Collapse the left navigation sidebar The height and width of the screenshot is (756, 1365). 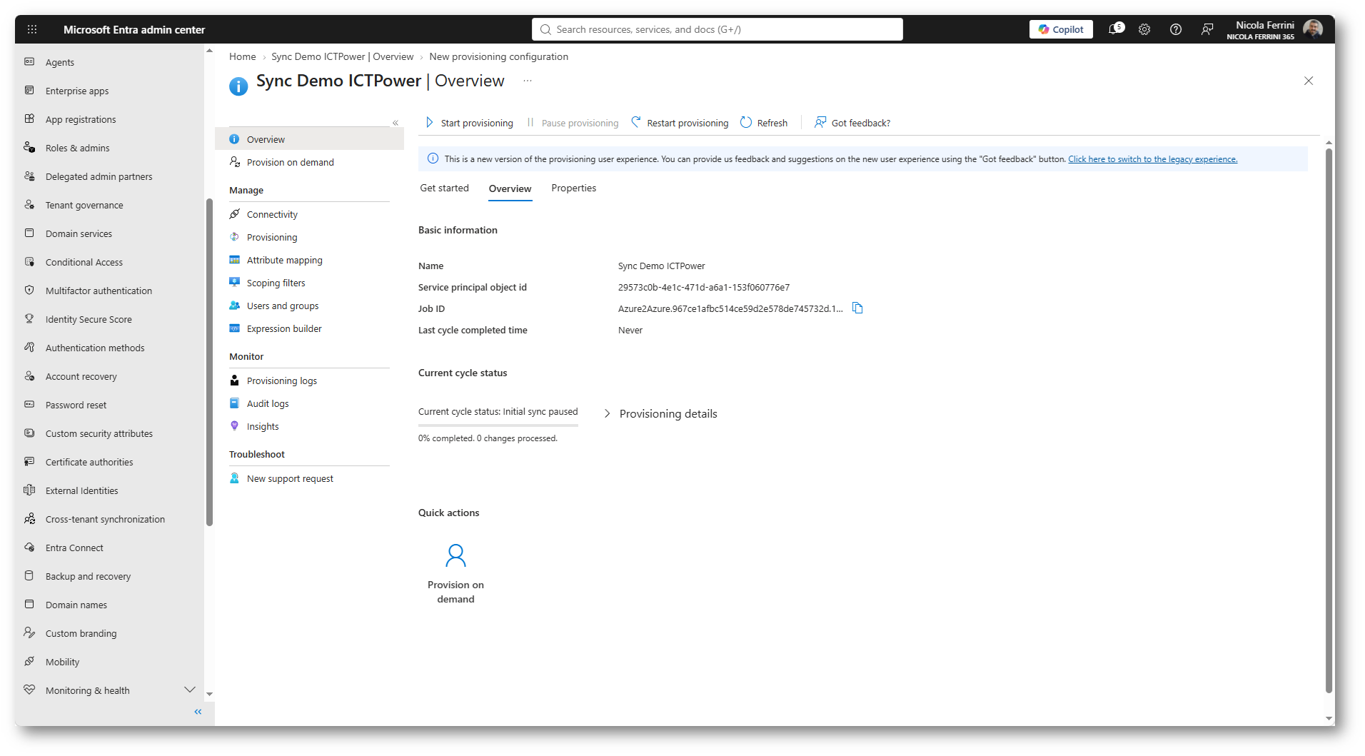198,712
